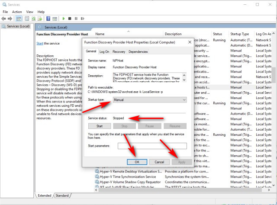Click 'Provides a platform for com...' description cell
The image size is (277, 205).
click(187, 171)
